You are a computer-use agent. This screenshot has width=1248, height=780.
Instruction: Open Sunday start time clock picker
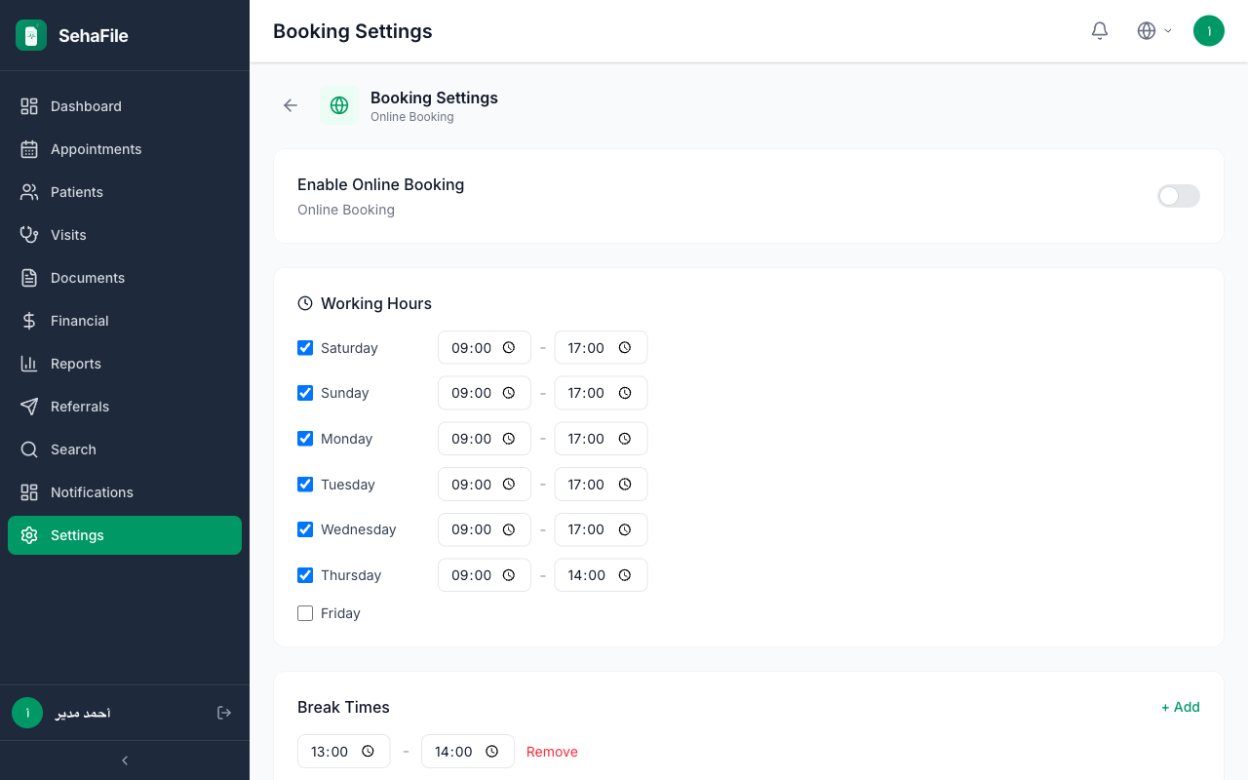click(x=509, y=393)
